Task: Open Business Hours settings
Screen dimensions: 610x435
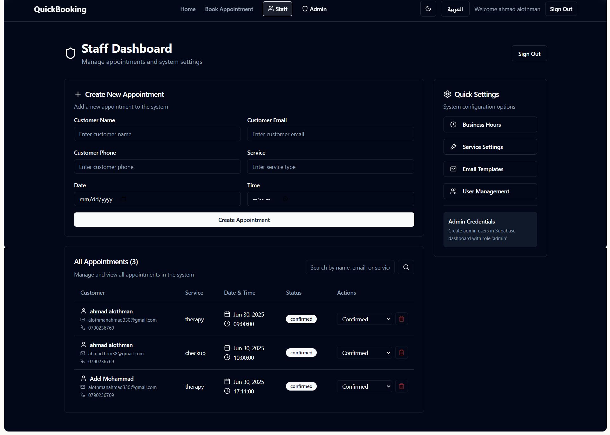Action: click(490, 125)
